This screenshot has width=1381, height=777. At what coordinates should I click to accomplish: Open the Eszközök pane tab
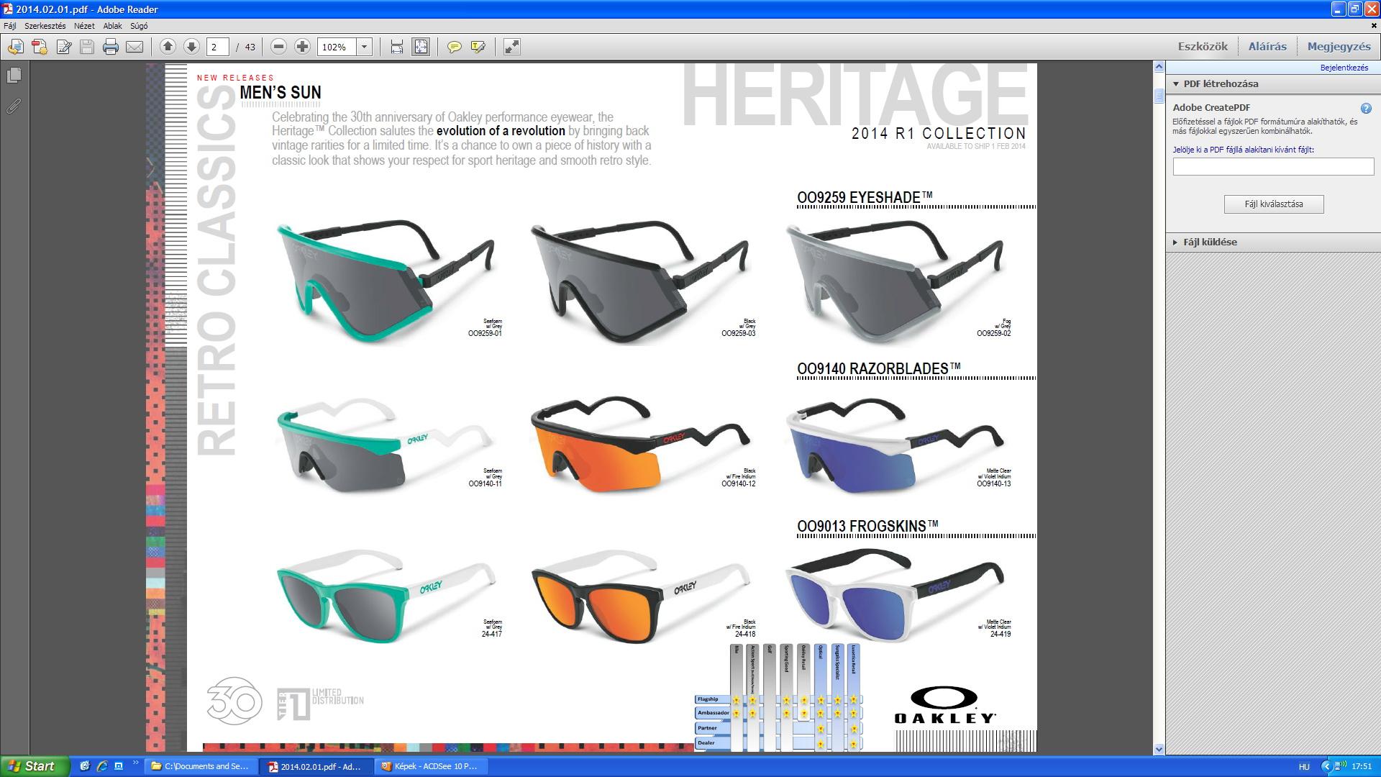pos(1202,47)
